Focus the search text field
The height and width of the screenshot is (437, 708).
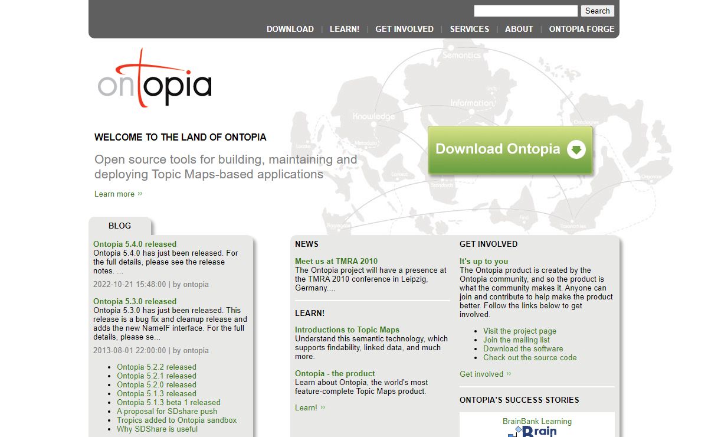(x=525, y=11)
